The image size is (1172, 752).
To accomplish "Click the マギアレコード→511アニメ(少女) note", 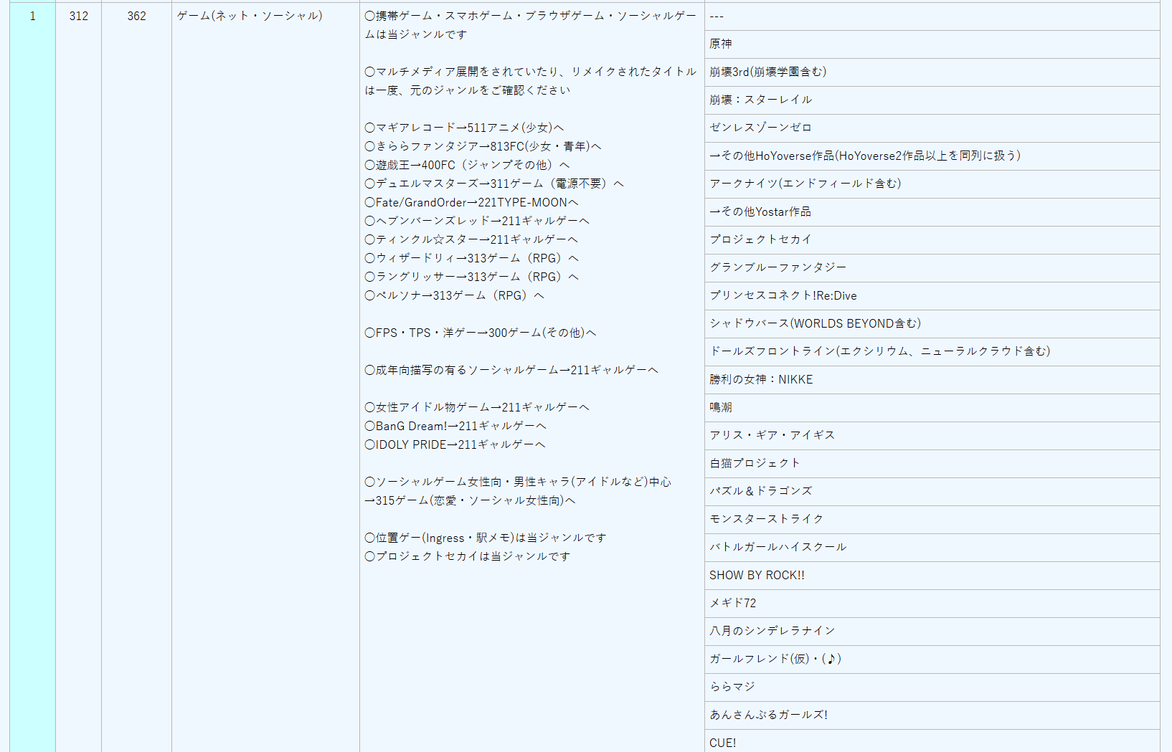I will pos(464,128).
